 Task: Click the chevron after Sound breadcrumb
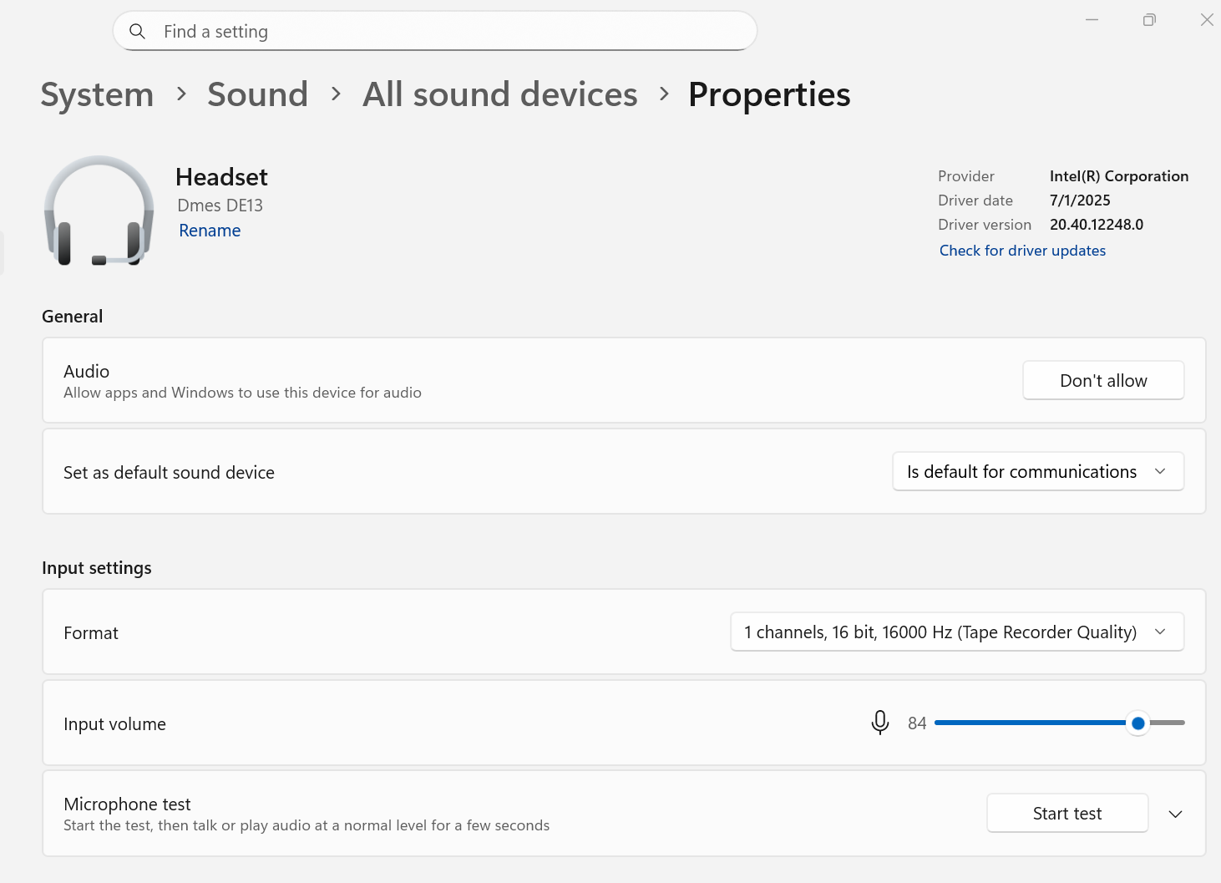click(x=336, y=94)
